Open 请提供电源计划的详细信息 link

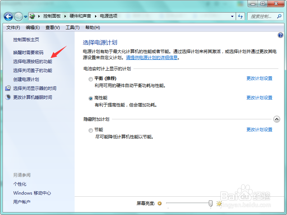[x=152, y=58]
